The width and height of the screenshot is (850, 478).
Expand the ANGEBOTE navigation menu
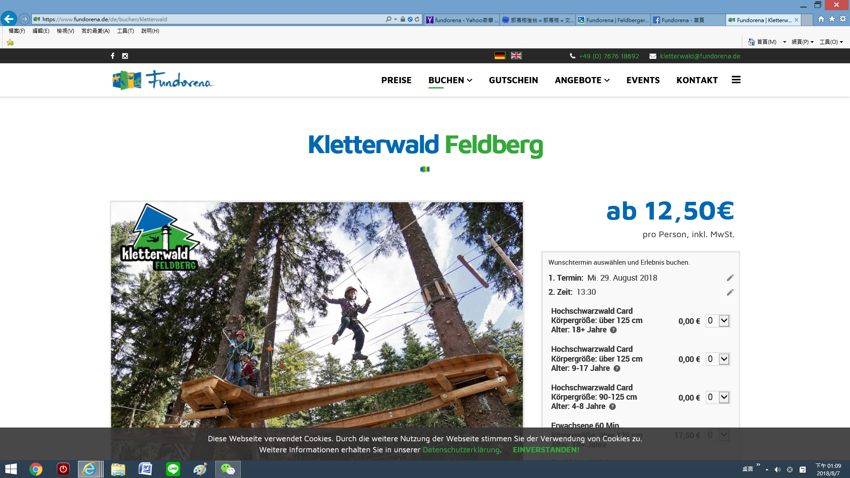[x=582, y=80]
